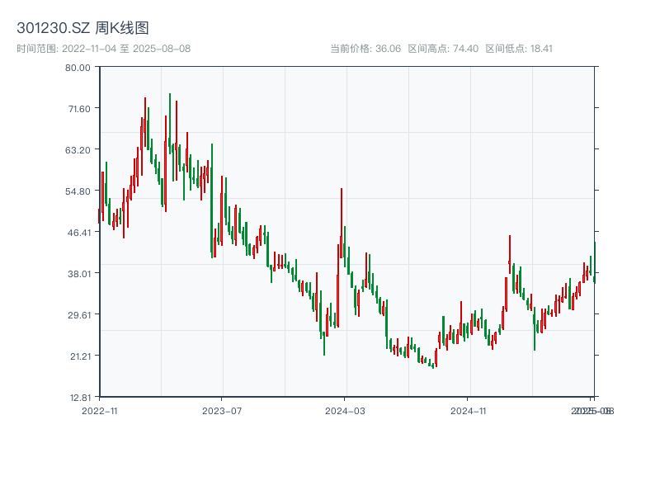Click the y-axis label 46.41
Viewport: 660px width, 495px height.
coord(78,232)
